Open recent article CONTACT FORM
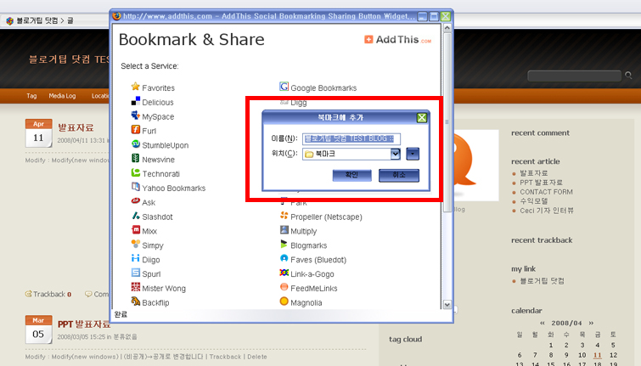This screenshot has width=641, height=366. pos(546,192)
